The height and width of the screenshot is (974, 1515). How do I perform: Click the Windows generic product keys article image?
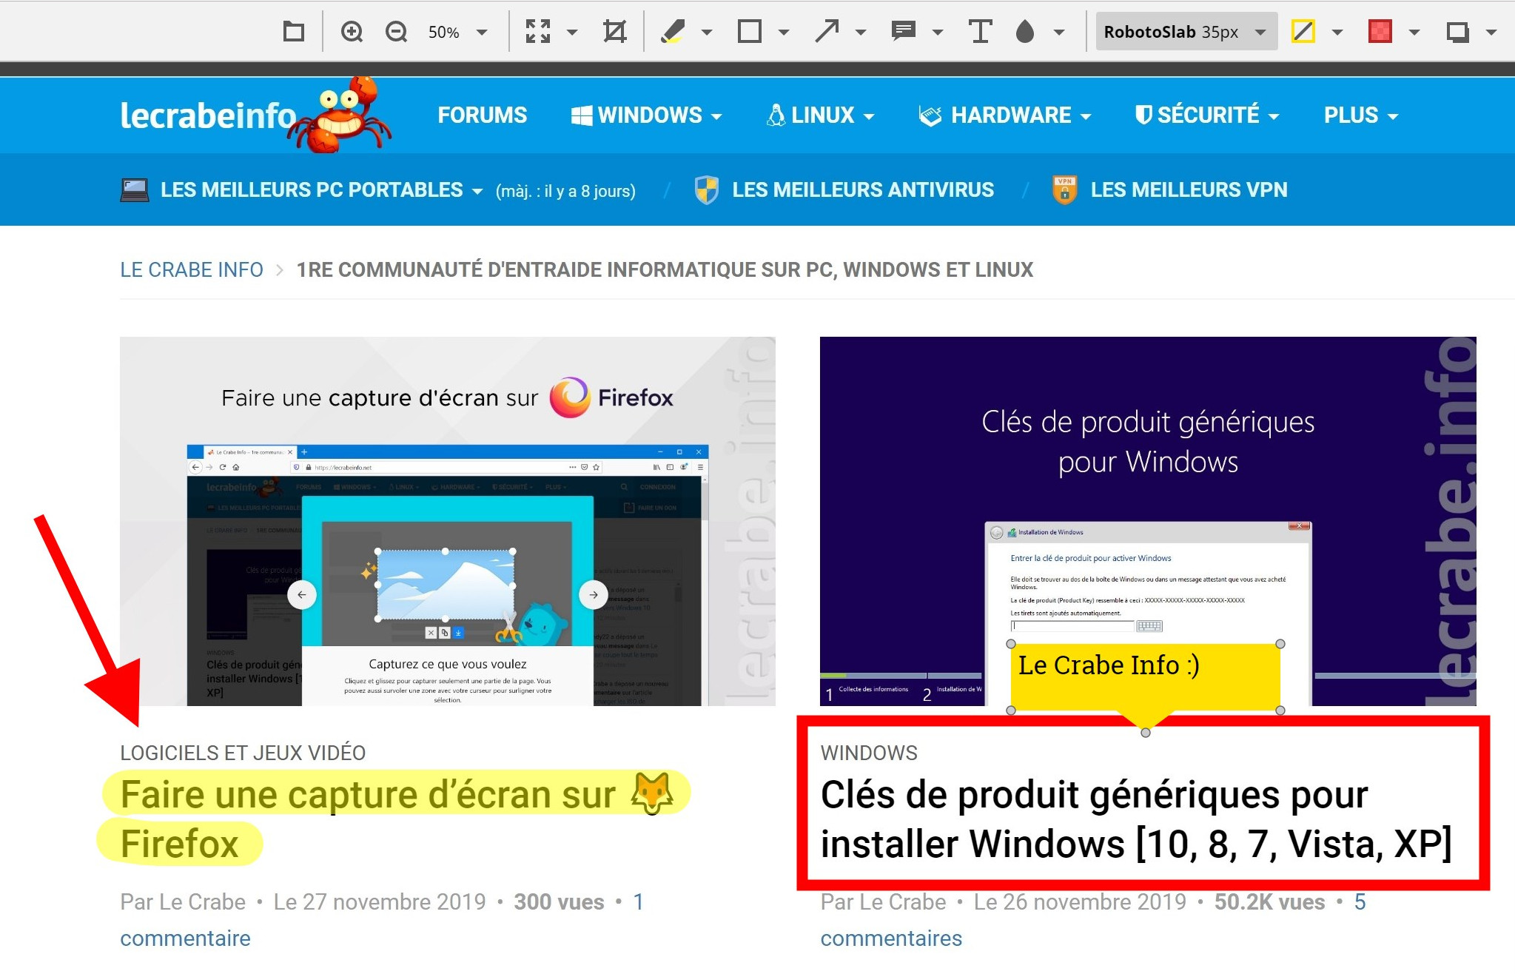[1148, 521]
